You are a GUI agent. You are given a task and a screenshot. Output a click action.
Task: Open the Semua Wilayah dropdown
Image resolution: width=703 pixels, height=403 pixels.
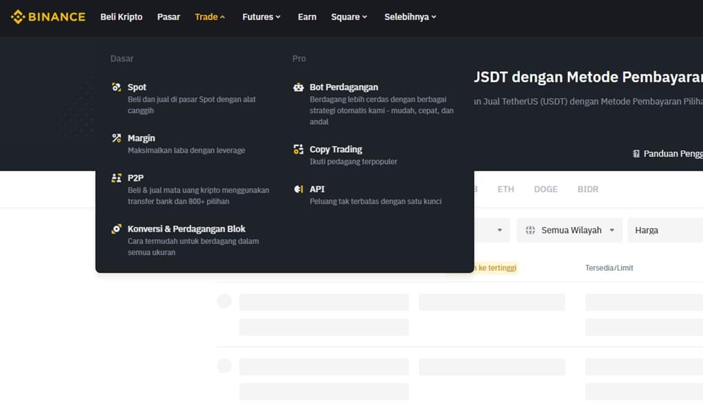point(569,230)
